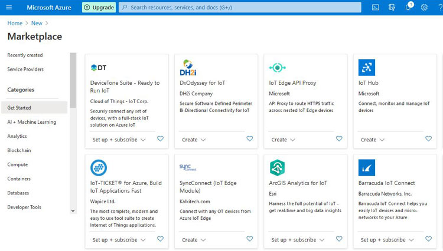Open SyncConnect (IoT Edge Module) title
This screenshot has height=251, width=443.
(208, 187)
